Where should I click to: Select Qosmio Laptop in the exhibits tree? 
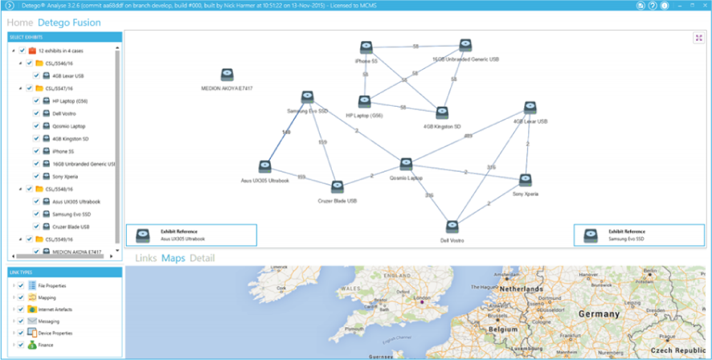69,126
